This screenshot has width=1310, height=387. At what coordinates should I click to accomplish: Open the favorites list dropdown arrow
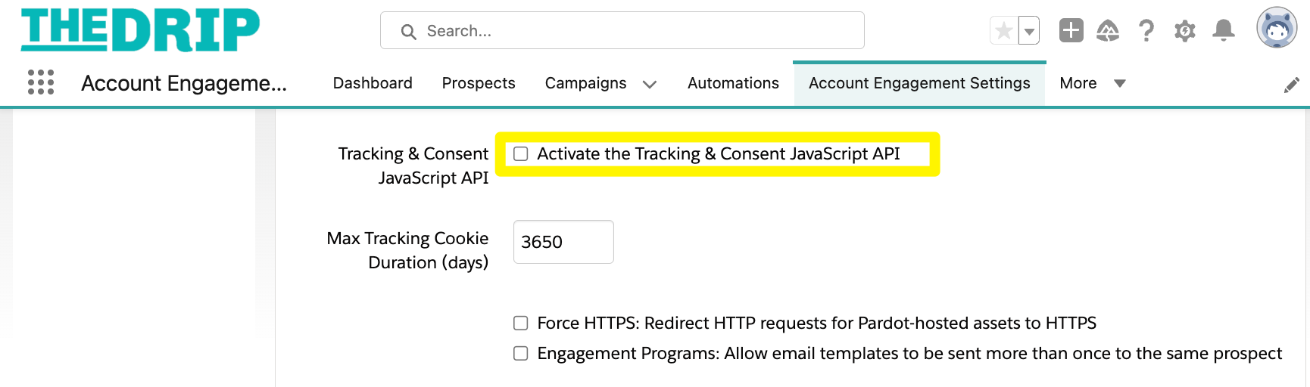pyautogui.click(x=1029, y=31)
